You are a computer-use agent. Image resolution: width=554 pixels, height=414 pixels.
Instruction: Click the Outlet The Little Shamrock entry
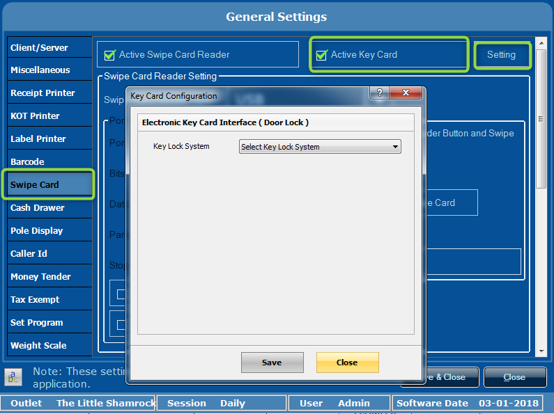pyautogui.click(x=78, y=403)
